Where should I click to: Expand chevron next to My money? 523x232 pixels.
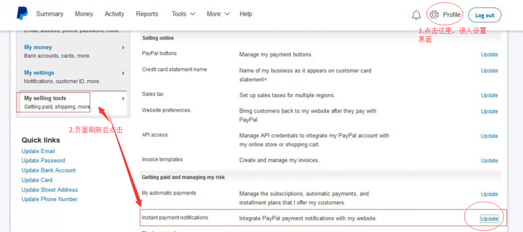point(123,47)
